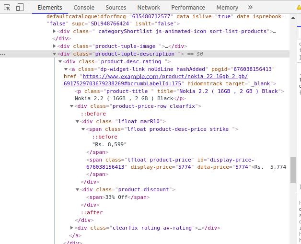Collapse the product-desc-rating div node
The width and height of the screenshot is (301, 244).
pos(60,62)
